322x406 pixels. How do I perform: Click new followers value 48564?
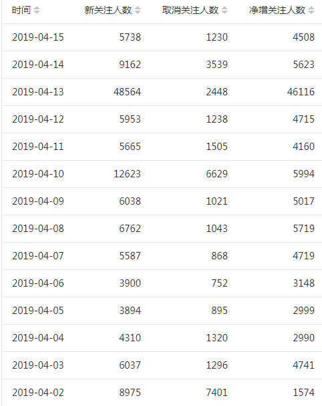tap(127, 92)
